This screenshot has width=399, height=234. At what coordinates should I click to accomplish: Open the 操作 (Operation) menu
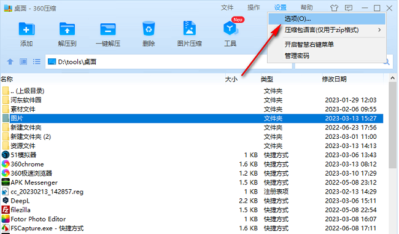[x=254, y=8]
